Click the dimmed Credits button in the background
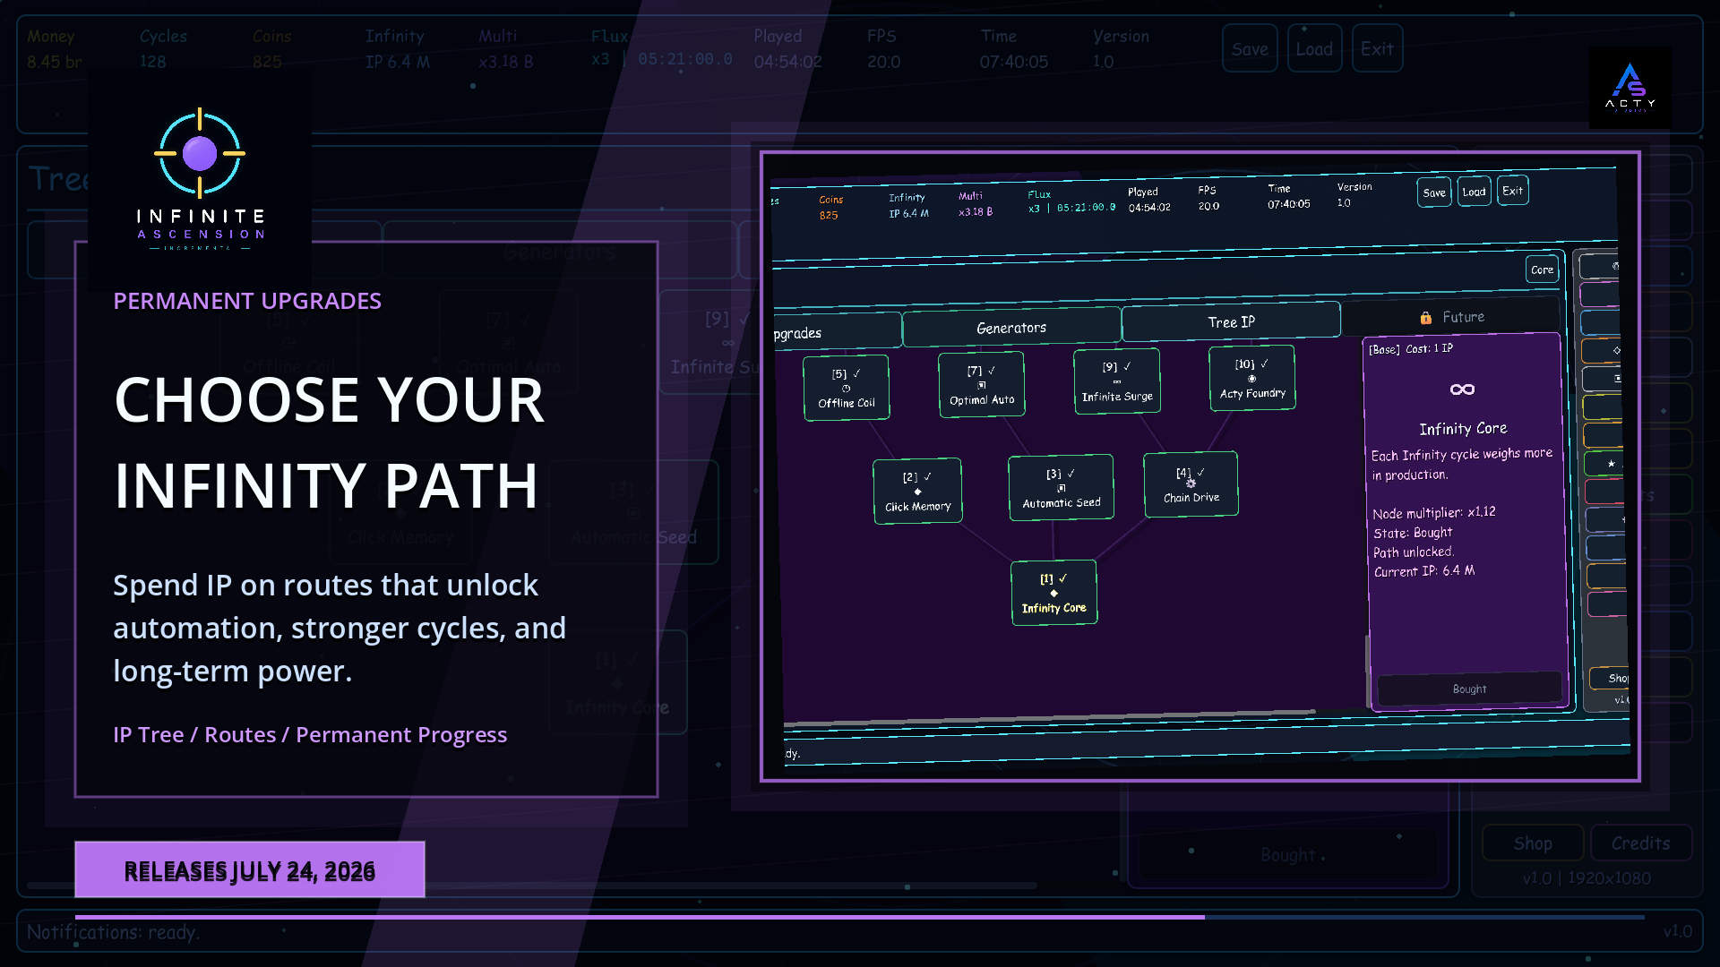Screen dimensions: 1720x967 (x=1640, y=843)
